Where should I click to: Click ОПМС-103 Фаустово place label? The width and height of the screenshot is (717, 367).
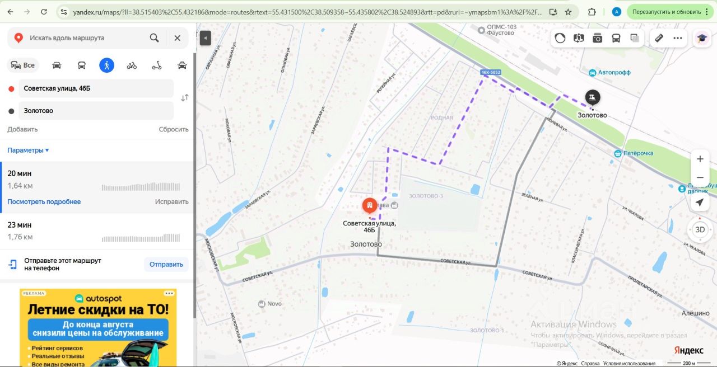496,30
